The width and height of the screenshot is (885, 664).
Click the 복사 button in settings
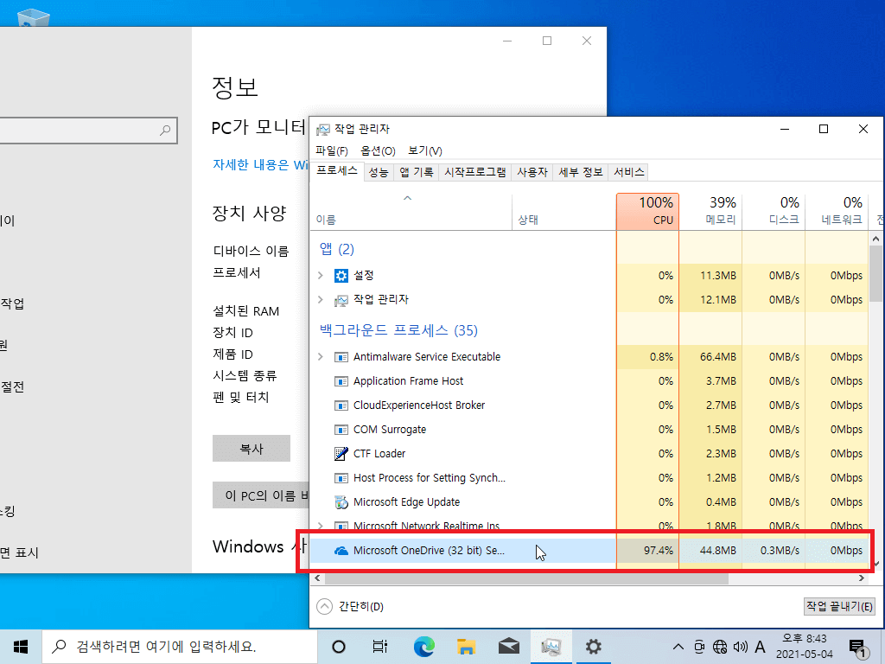(x=251, y=449)
